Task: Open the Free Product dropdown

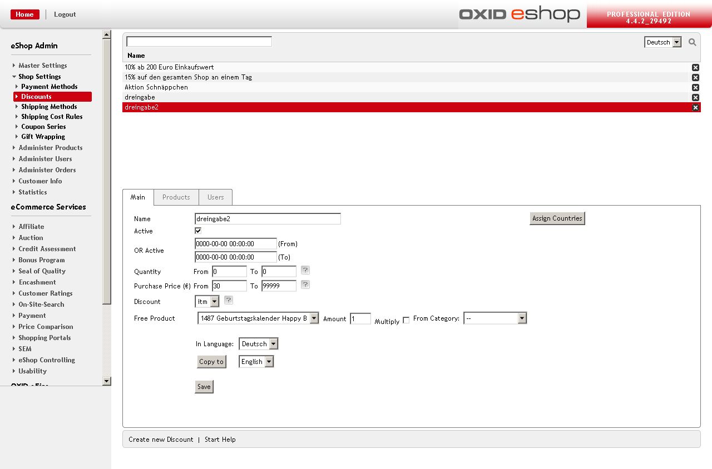Action: click(258, 318)
